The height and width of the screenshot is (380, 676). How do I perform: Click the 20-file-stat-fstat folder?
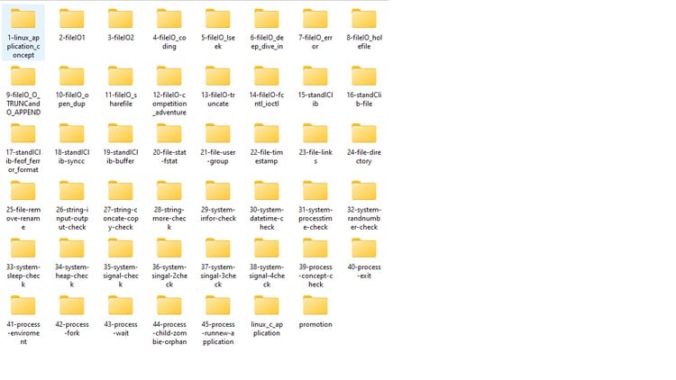[x=169, y=134]
